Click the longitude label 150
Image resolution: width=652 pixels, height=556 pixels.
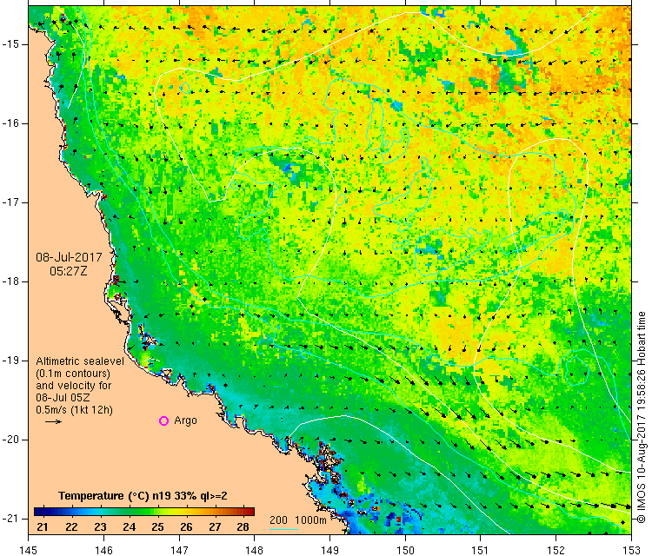point(405,550)
